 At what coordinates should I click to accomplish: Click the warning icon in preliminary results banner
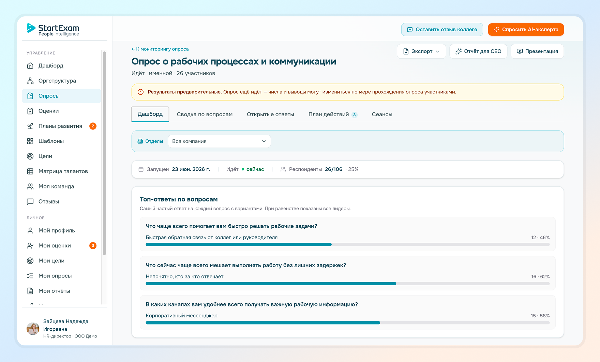pyautogui.click(x=140, y=92)
